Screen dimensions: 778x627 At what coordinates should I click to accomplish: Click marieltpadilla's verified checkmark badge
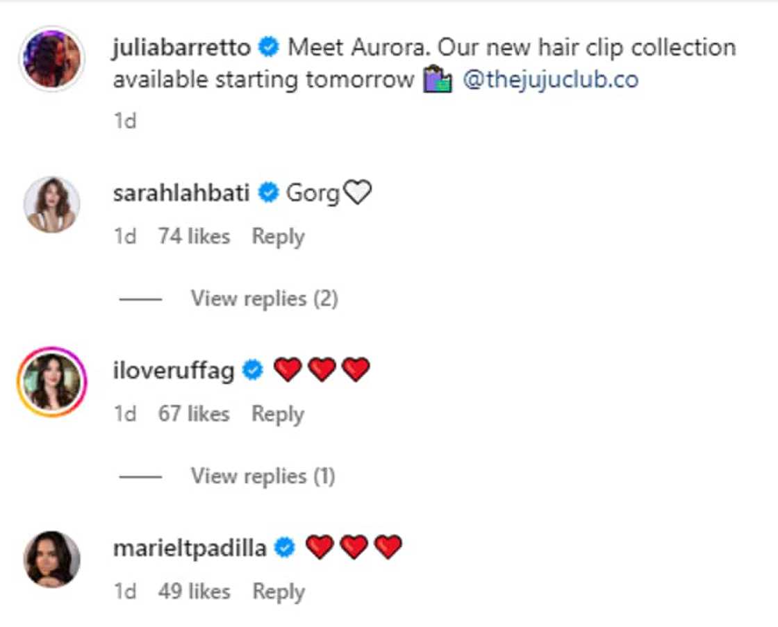point(285,548)
